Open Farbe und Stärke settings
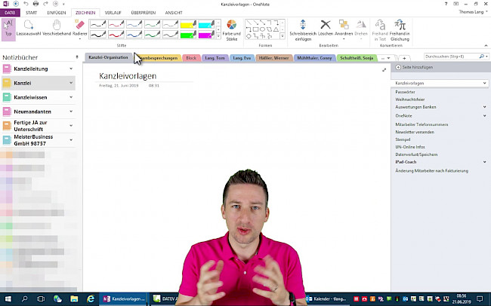 click(233, 30)
